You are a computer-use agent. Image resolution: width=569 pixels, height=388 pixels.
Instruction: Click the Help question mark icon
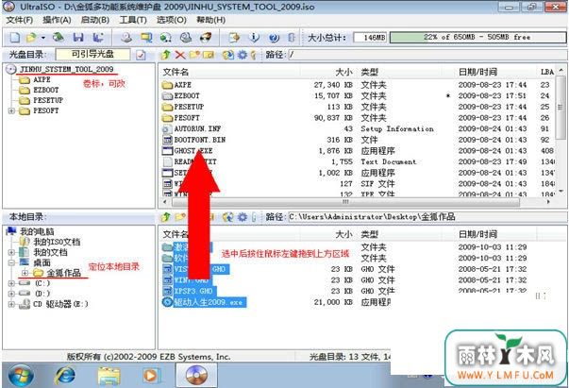pyautogui.click(x=274, y=38)
